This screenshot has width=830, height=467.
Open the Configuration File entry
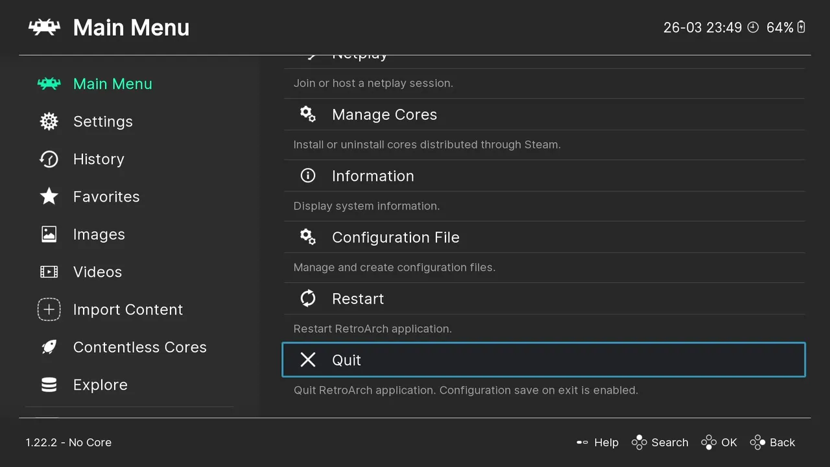[x=395, y=237]
